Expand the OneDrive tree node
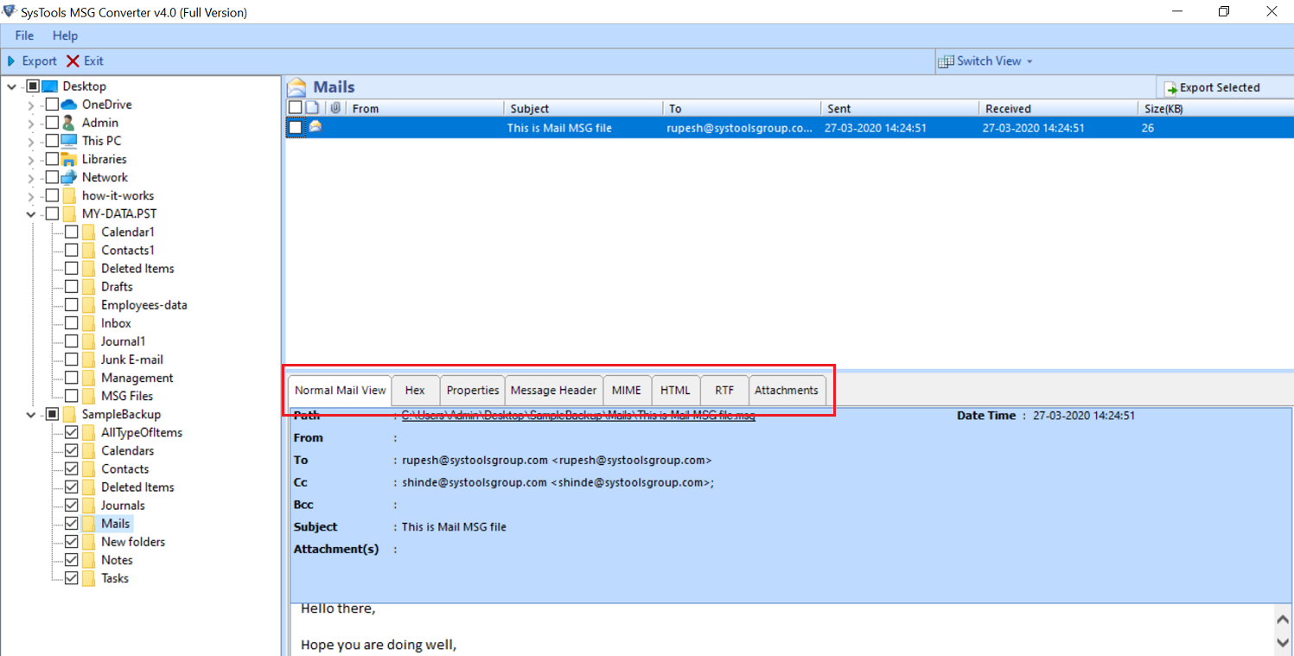 pos(31,105)
